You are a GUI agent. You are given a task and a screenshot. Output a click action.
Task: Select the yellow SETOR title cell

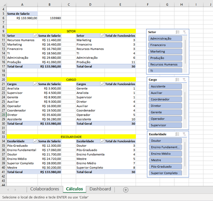coord(71,31)
